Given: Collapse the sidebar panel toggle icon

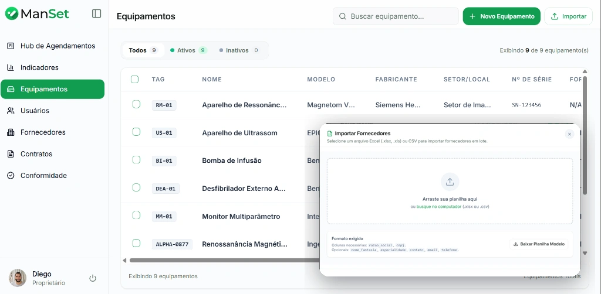Looking at the screenshot, I should tap(97, 14).
